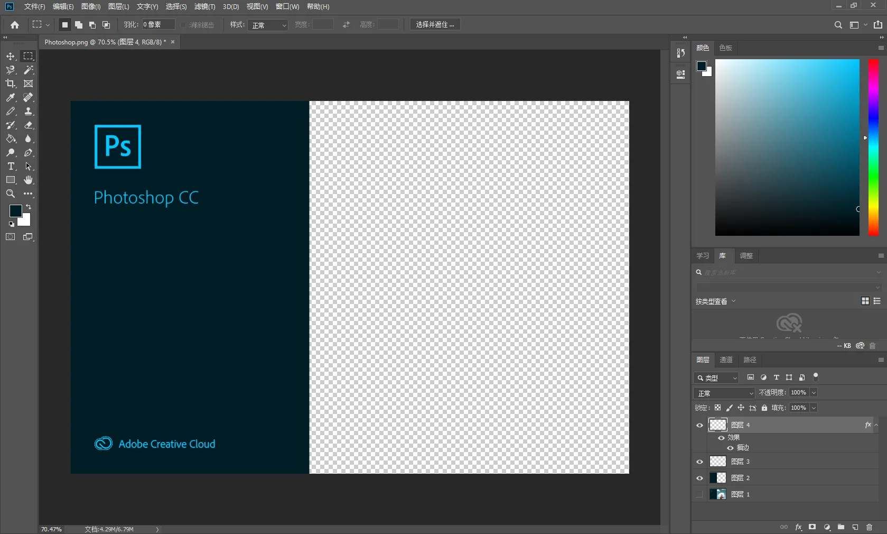Toggle visibility of layer 图层 3
Screen dimensions: 887x534
699,462
